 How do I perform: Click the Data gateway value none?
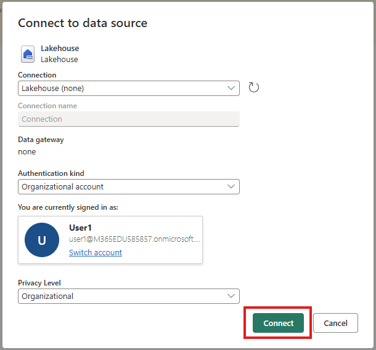(27, 151)
